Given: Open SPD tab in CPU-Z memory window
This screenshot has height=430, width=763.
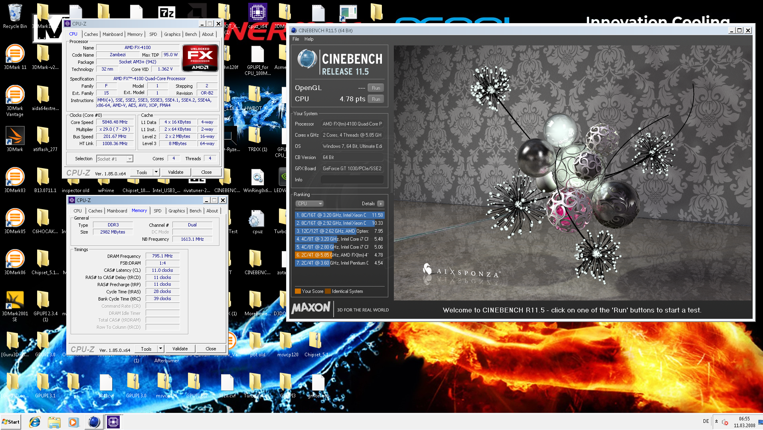Looking at the screenshot, I should pyautogui.click(x=158, y=211).
